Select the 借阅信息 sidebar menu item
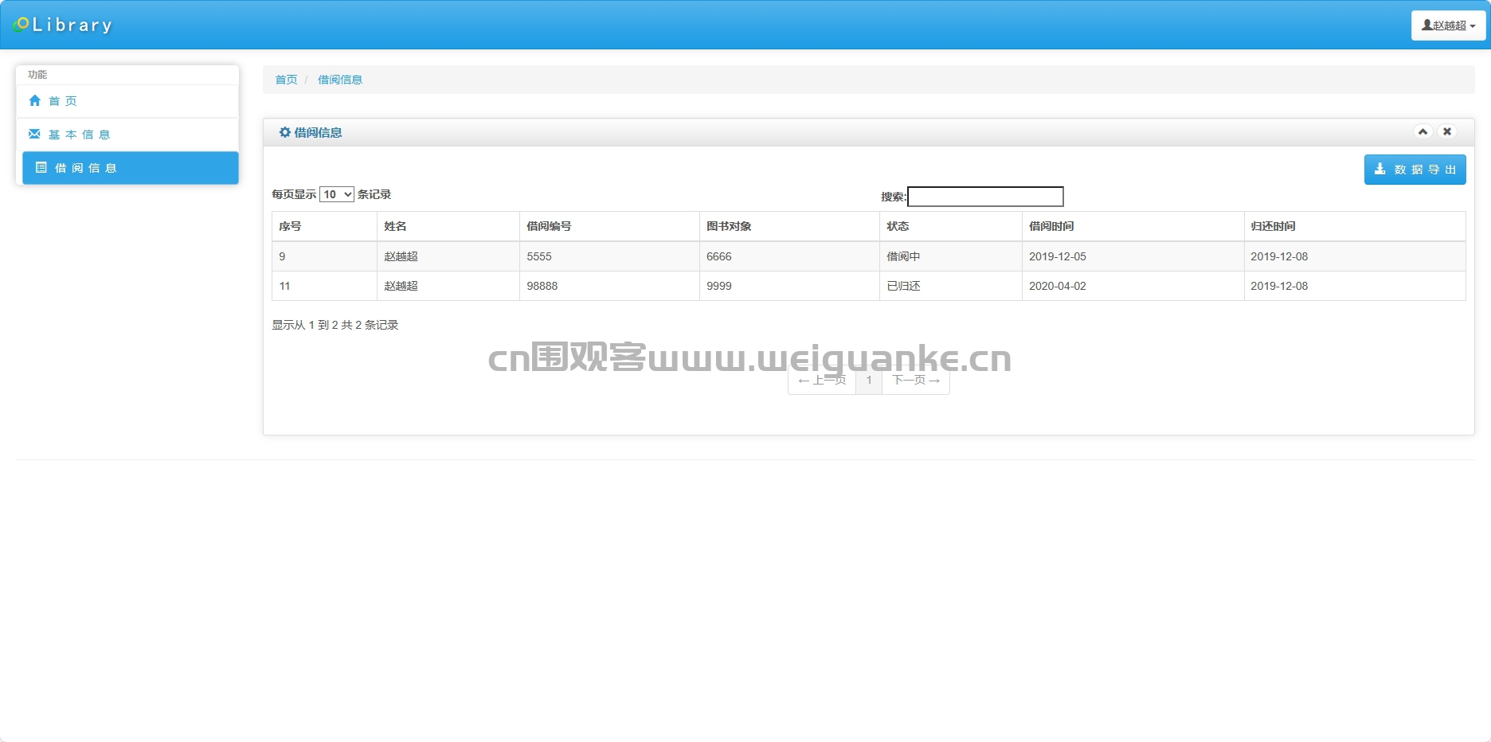The height and width of the screenshot is (742, 1491). pos(131,168)
